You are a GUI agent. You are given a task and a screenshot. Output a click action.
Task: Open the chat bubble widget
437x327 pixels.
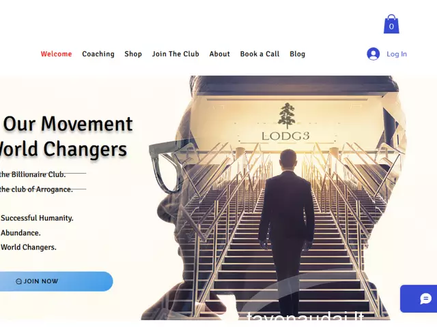(425, 298)
